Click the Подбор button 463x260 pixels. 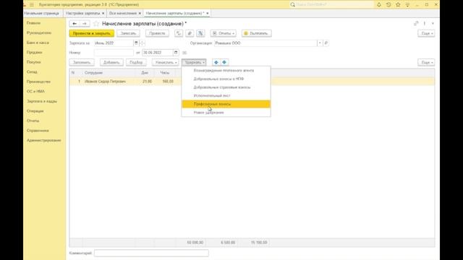tap(136, 62)
